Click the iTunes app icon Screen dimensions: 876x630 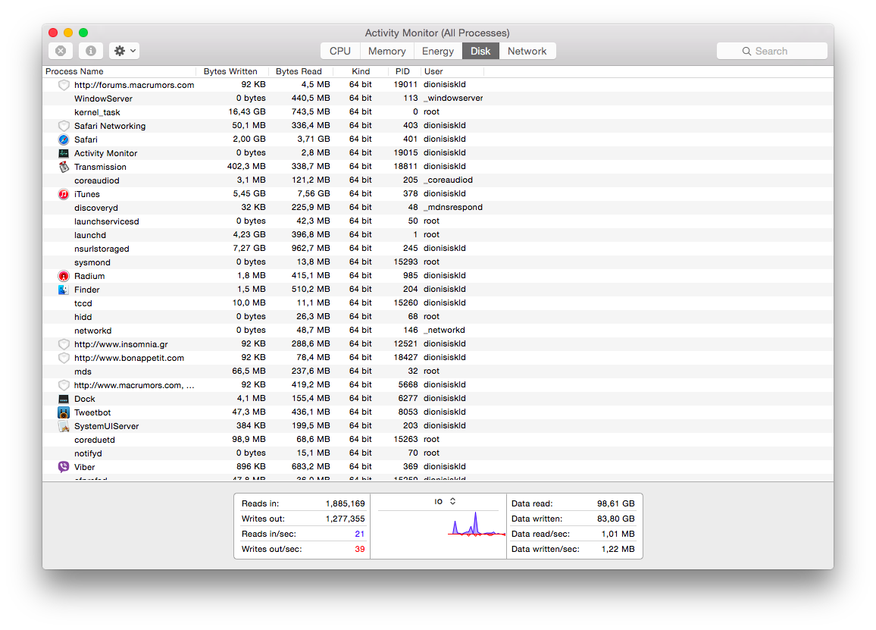pyautogui.click(x=64, y=194)
